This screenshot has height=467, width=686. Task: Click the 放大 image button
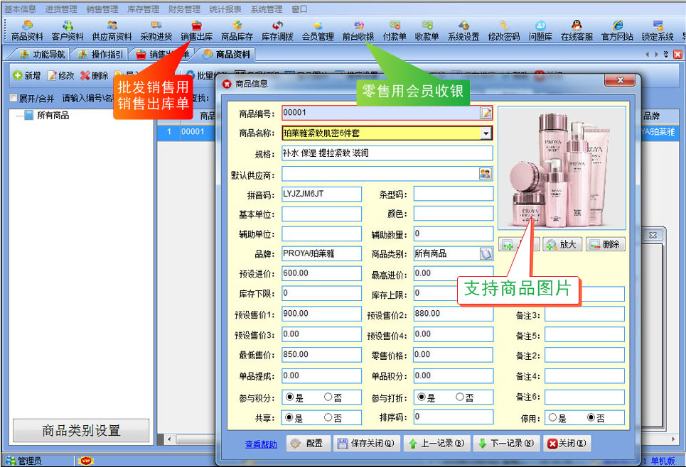pyautogui.click(x=562, y=244)
